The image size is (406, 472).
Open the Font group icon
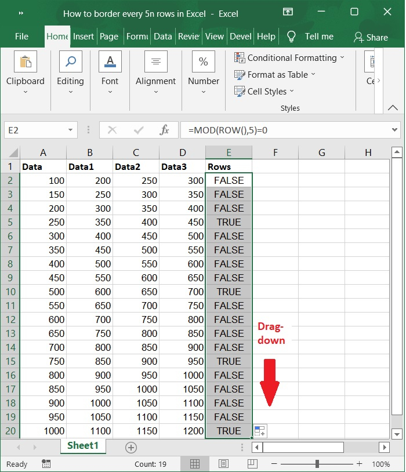[110, 62]
